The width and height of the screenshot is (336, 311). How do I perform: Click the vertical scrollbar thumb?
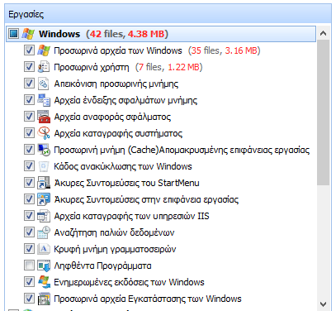(x=323, y=112)
